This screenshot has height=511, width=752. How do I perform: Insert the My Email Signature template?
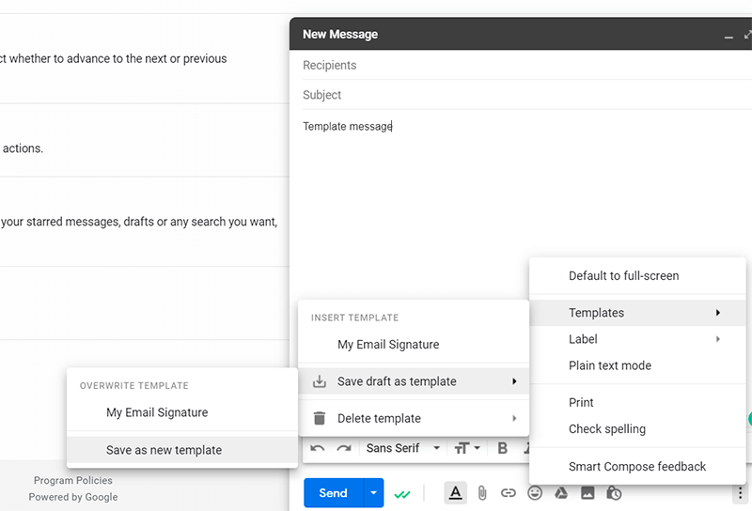pyautogui.click(x=414, y=344)
